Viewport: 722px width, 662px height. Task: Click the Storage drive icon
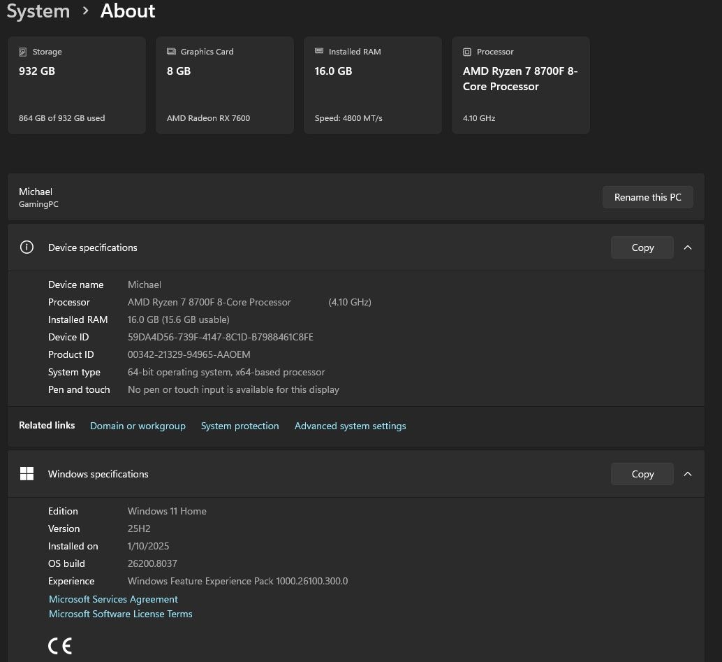(23, 52)
